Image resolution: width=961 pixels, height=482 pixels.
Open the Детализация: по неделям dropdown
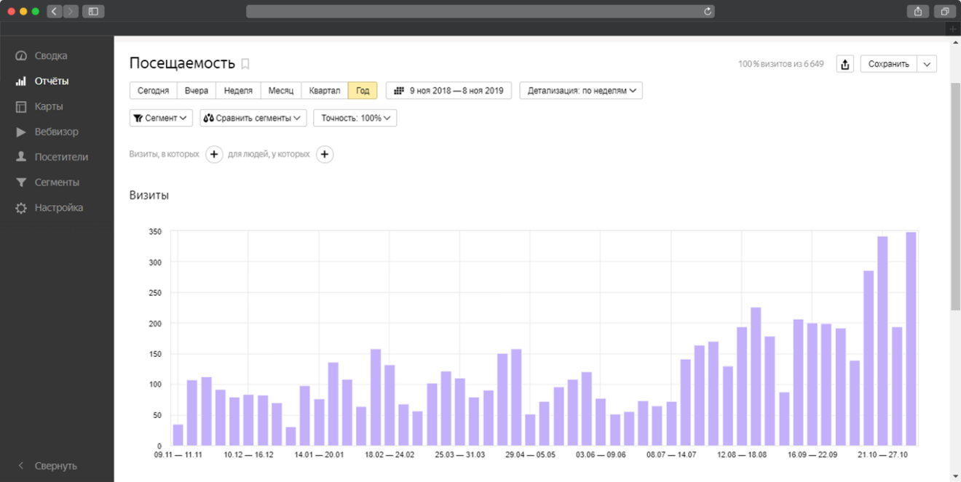(x=580, y=91)
